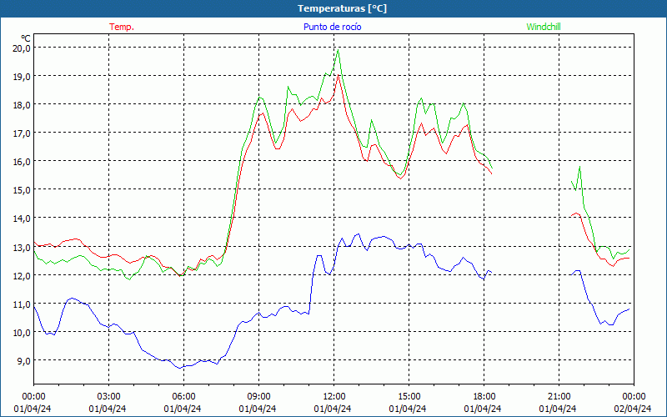Viewport: 667px width, 417px height.
Task: Click the 14,0 y-axis value
Action: click(22, 219)
